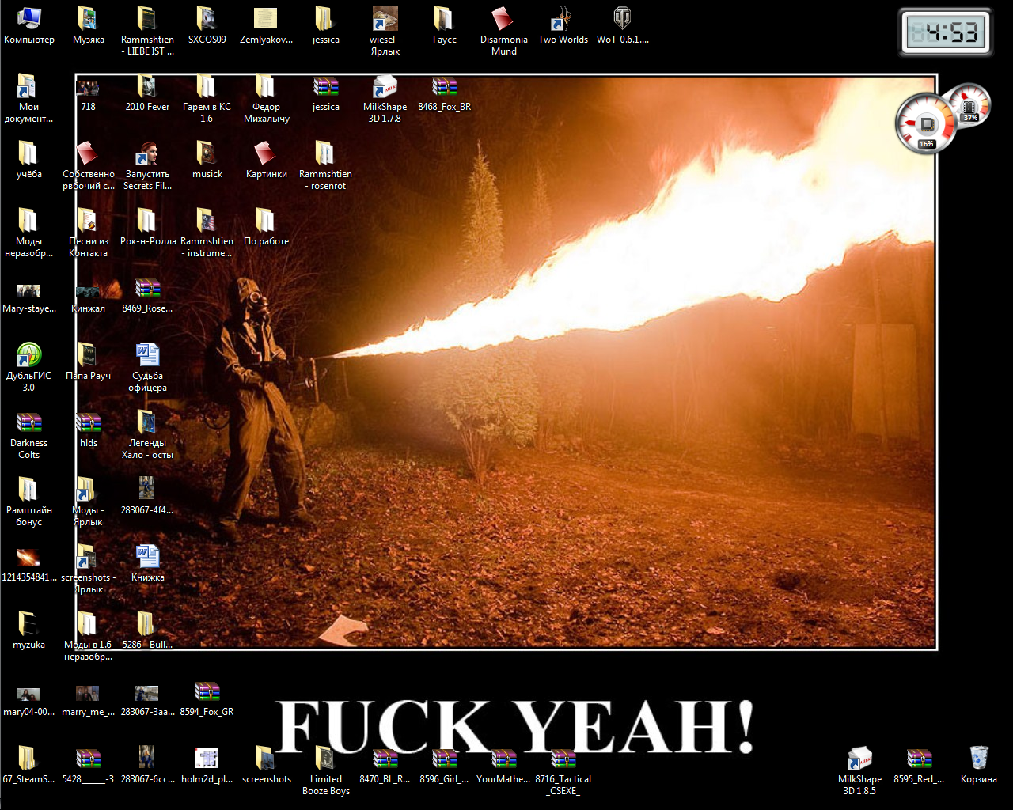This screenshot has width=1013, height=810.
Task: Open the Two Worlds shortcut
Action: pos(563,19)
